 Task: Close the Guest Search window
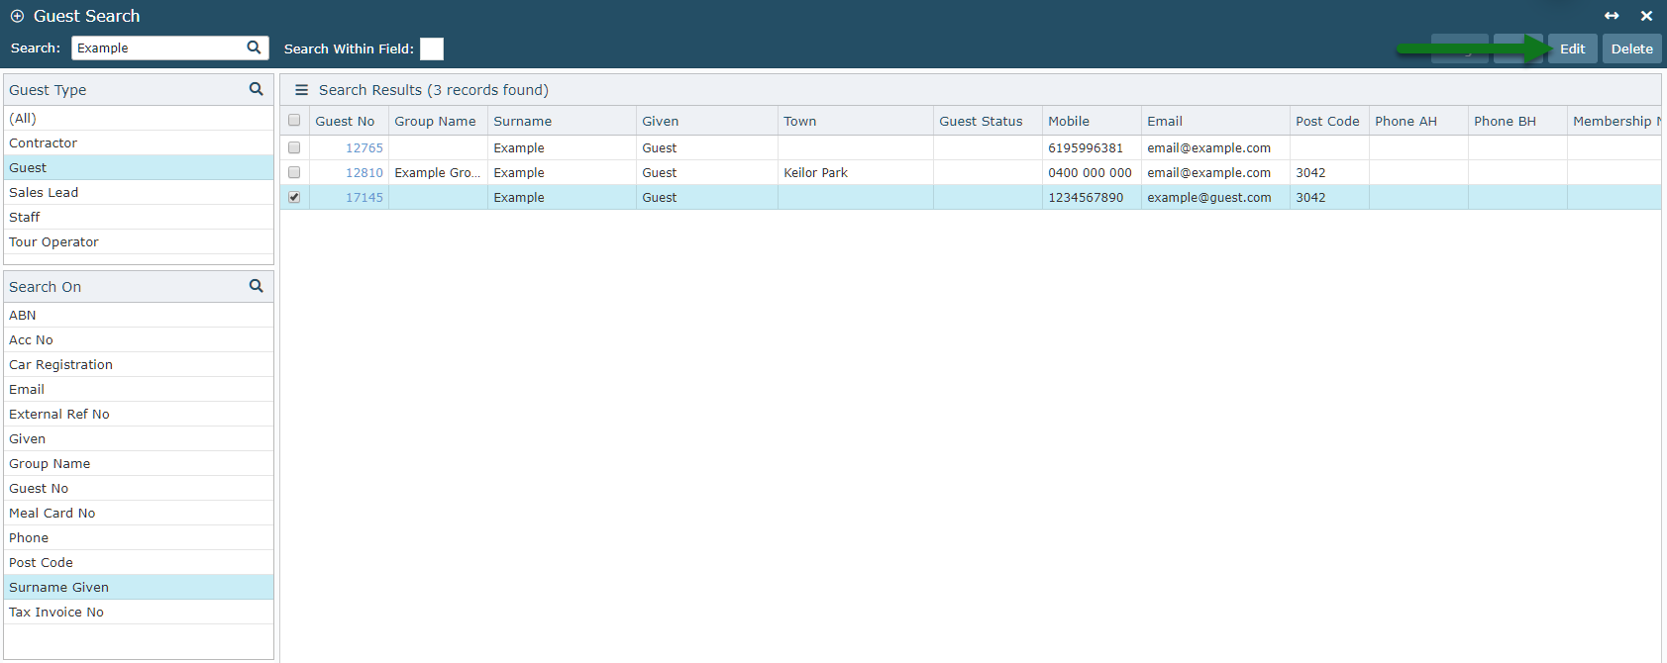pyautogui.click(x=1646, y=16)
